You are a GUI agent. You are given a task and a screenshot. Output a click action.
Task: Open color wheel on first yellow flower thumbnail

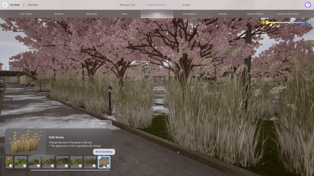(10, 166)
